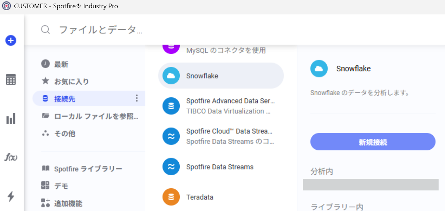Click the icon beside 追加機能
This screenshot has height=211, width=445.
[x=45, y=203]
